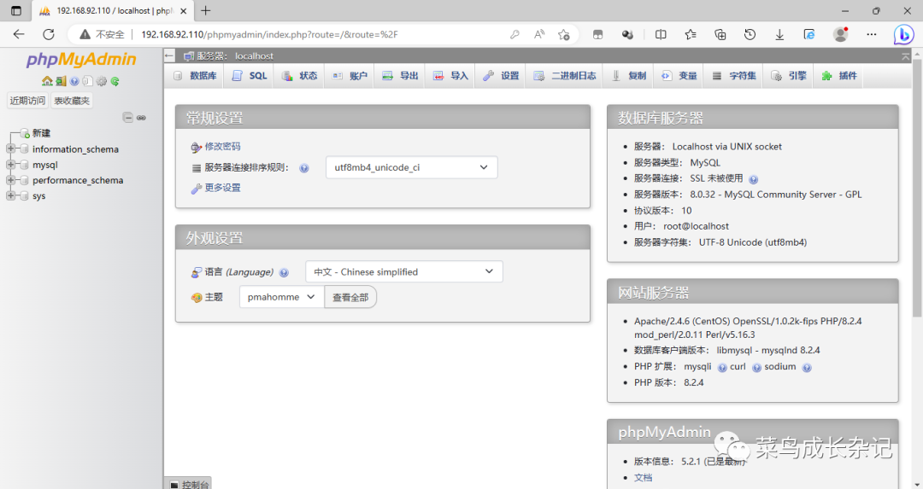Screen dimensions: 923x489
Task: Click browser refresh button
Action: pyautogui.click(x=48, y=35)
